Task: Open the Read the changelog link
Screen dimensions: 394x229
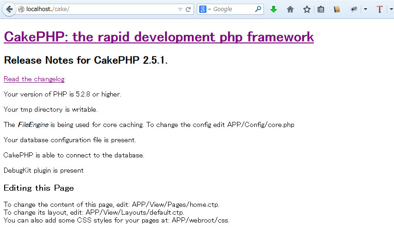Action: point(34,79)
